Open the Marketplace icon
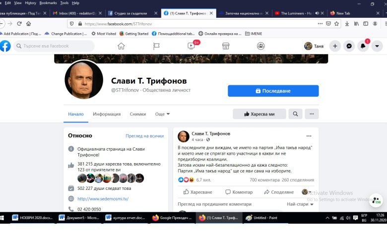 tap(226, 46)
